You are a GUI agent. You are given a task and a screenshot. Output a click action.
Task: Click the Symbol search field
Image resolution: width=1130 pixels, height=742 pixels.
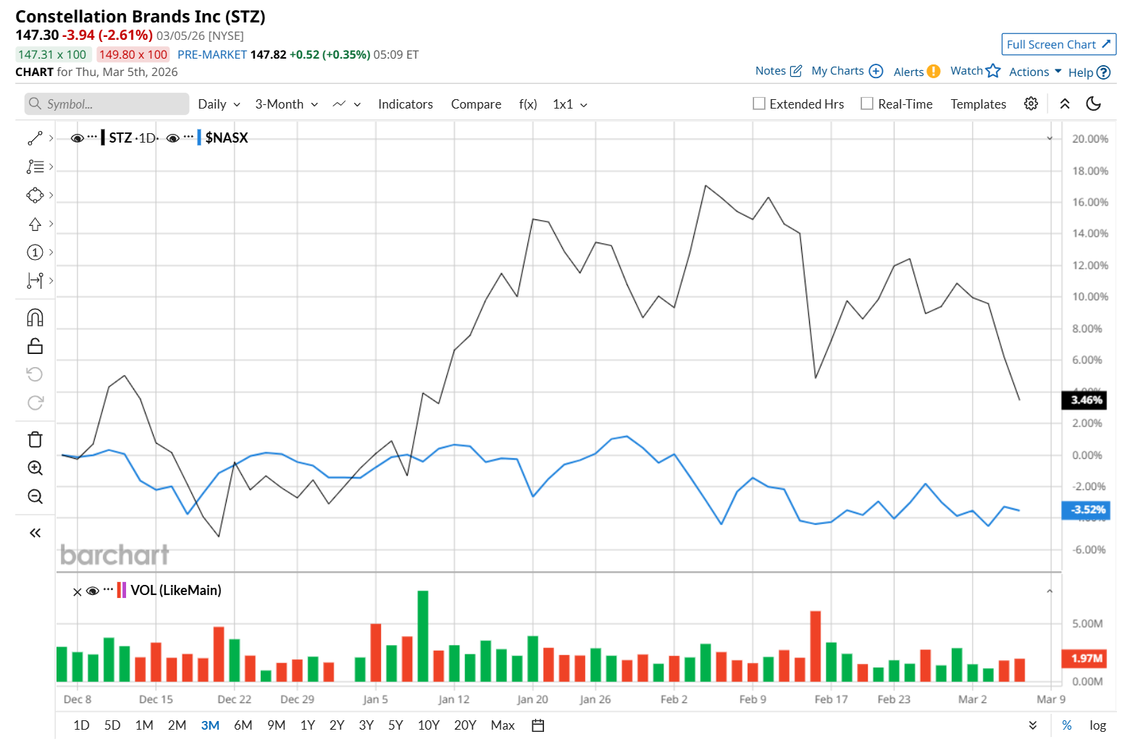click(x=106, y=104)
